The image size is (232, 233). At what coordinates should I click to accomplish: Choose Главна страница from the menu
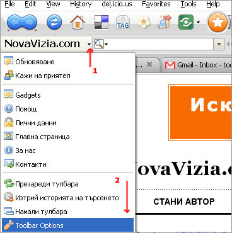click(x=67, y=137)
